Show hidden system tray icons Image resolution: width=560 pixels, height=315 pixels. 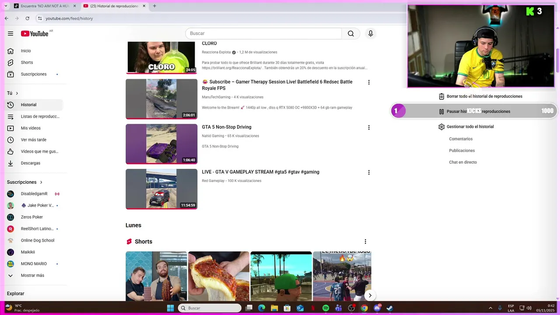tap(490, 308)
